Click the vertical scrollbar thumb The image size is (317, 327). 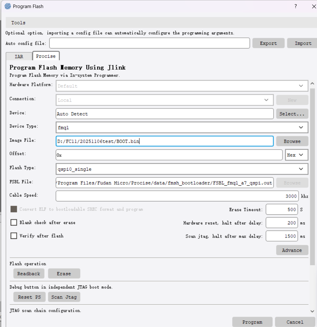coord(312,177)
